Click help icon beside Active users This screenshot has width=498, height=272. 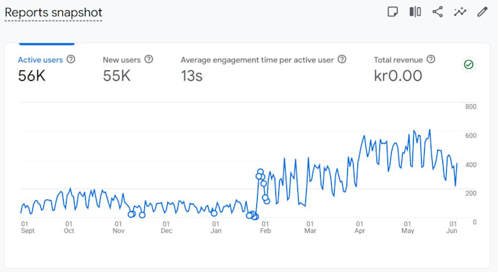point(71,59)
